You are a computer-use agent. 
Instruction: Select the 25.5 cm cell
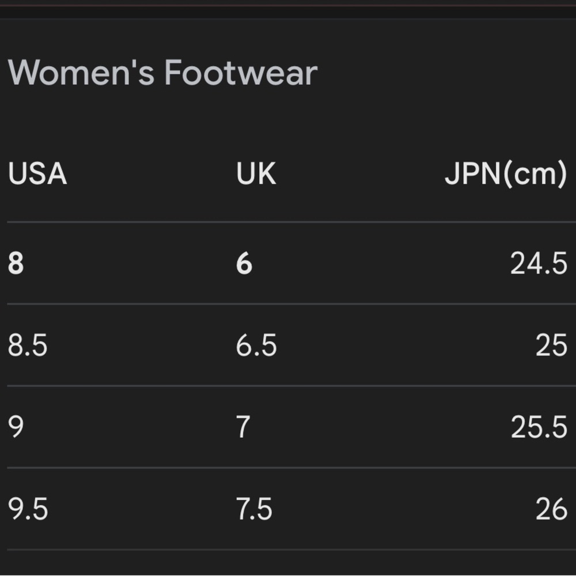tap(539, 427)
